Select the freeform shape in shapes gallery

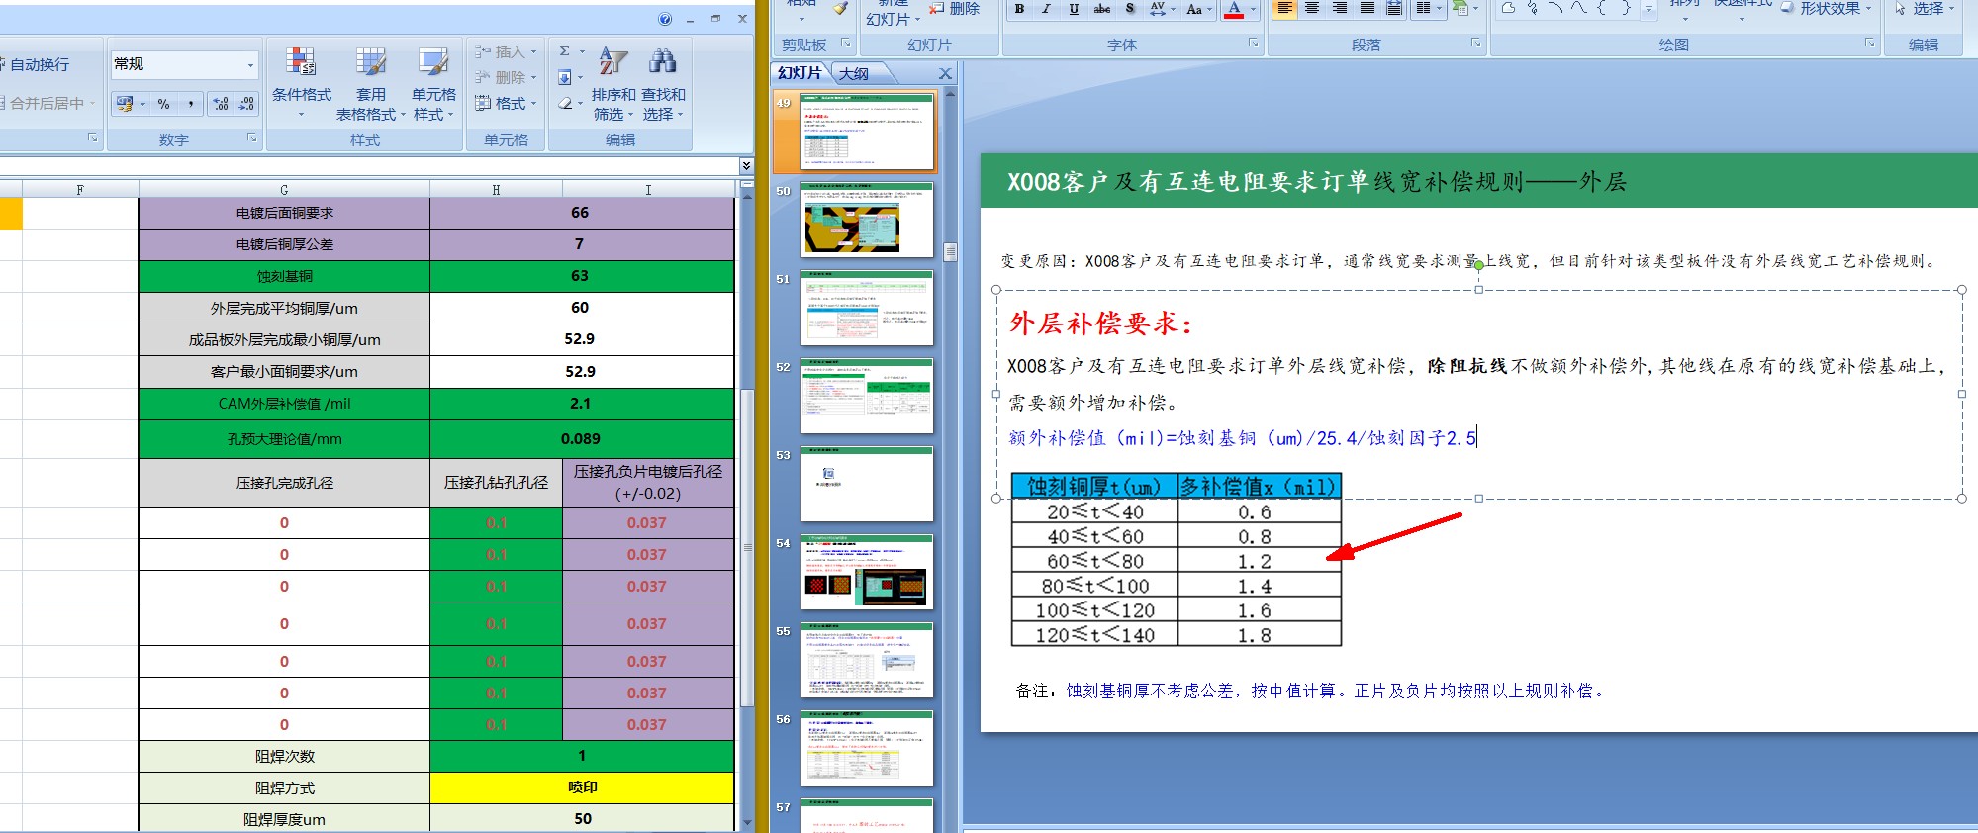coord(1508,8)
